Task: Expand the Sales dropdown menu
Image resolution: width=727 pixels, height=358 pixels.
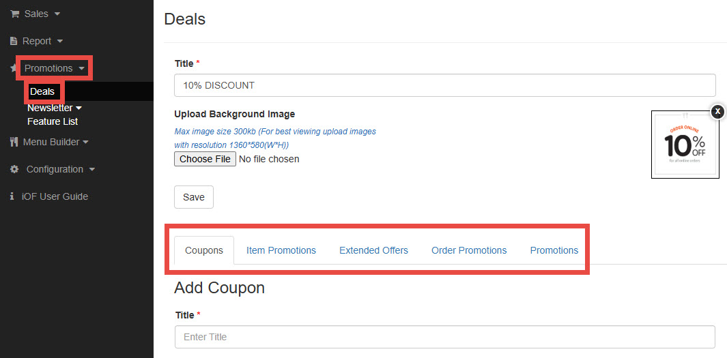Action: point(42,14)
